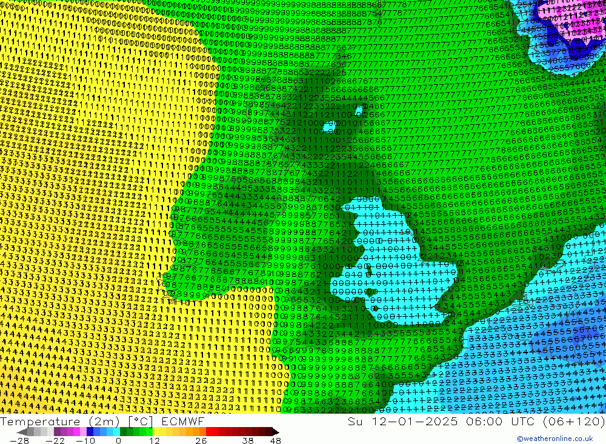Image resolution: width=606 pixels, height=444 pixels.
Task: Click the '48' legend scale label
Action: click(276, 441)
